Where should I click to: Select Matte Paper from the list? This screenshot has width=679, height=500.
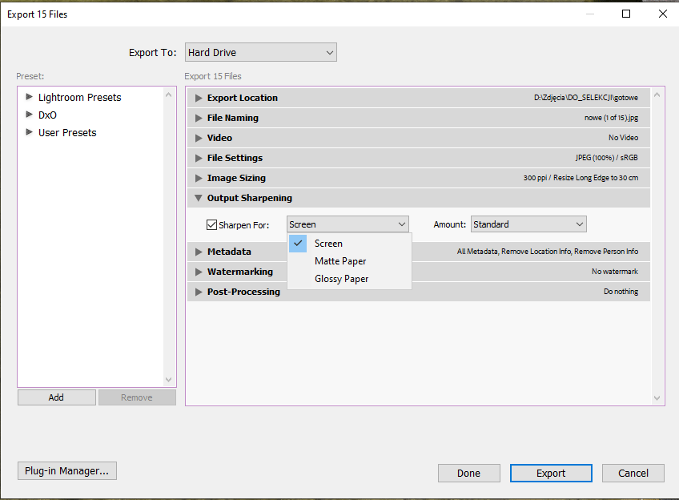click(x=340, y=261)
